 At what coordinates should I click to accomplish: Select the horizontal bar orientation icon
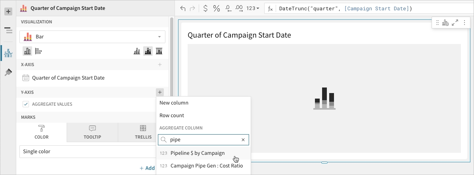(x=38, y=51)
